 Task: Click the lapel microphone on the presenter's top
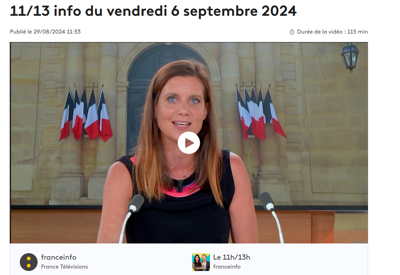[x=180, y=185]
